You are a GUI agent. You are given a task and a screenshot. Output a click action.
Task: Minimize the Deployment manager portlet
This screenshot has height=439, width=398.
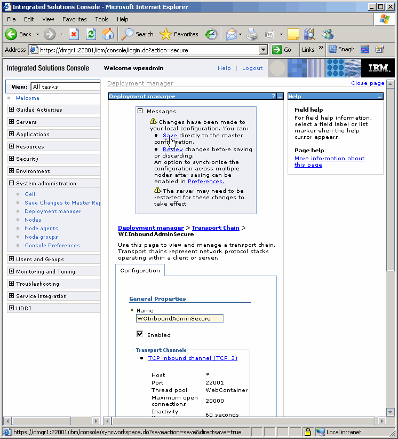click(280, 97)
